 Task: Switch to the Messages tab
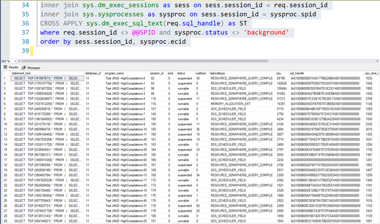coord(34,68)
